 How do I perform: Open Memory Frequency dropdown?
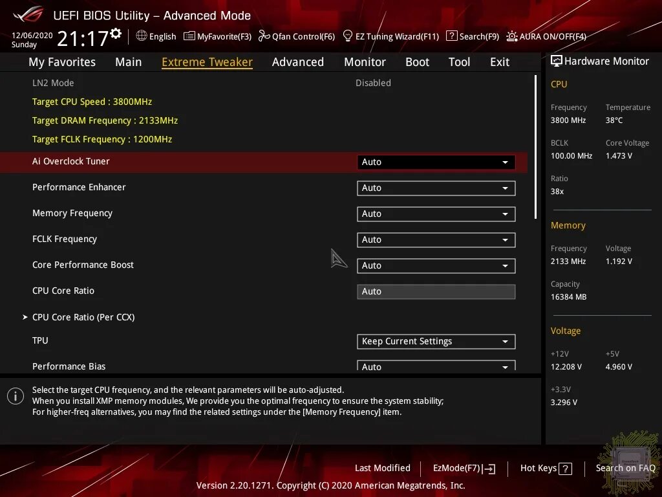[x=436, y=214]
